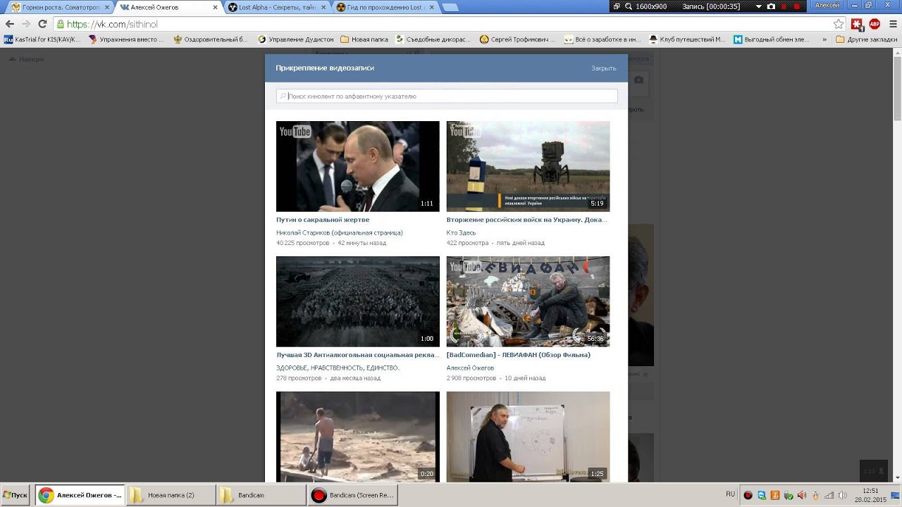Open the Windows Пуск start menu

tap(16, 495)
